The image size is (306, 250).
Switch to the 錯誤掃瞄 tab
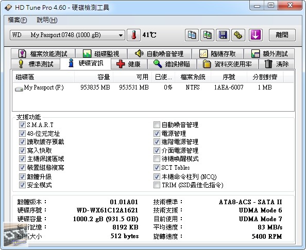coord(172,64)
